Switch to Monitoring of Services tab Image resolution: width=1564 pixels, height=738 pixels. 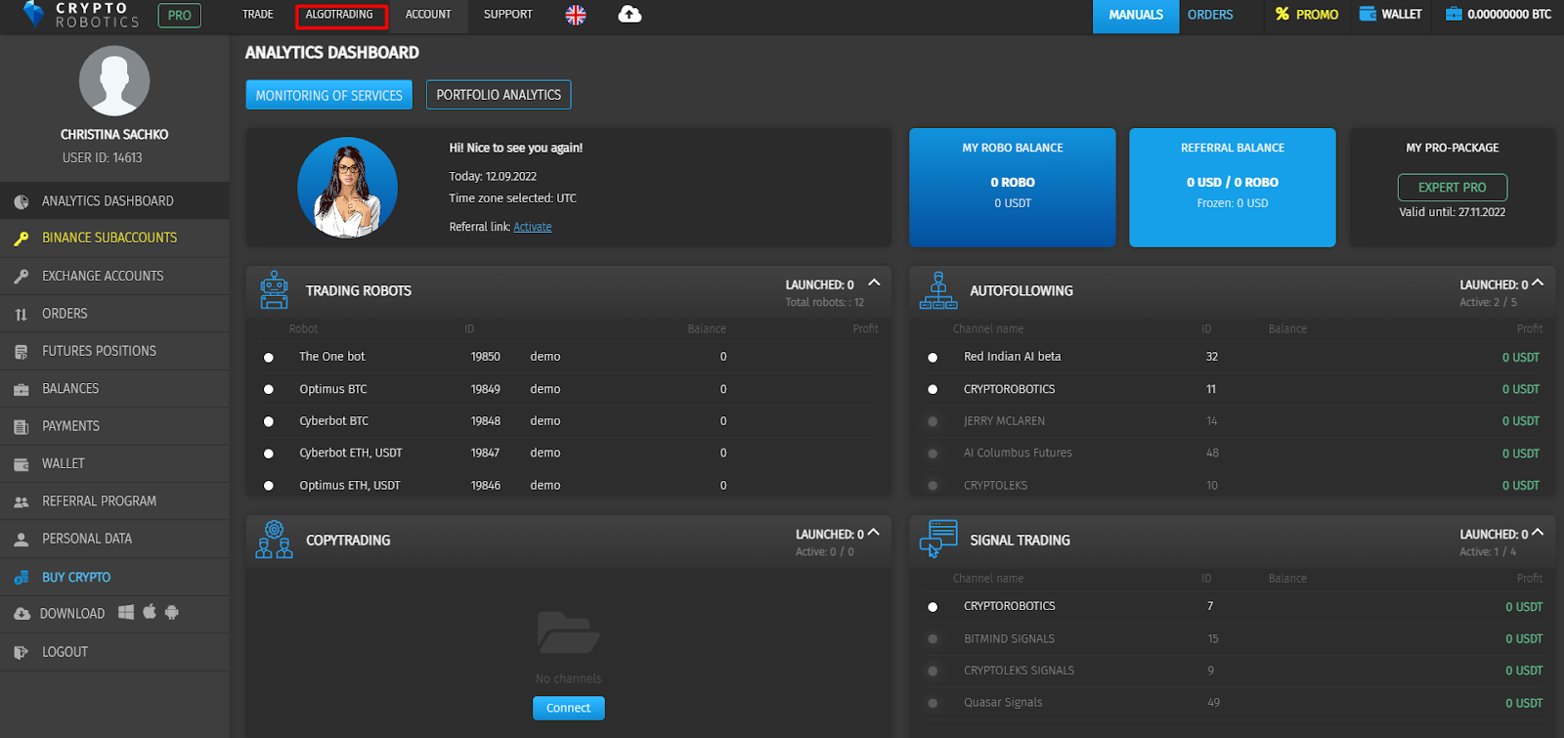point(329,95)
